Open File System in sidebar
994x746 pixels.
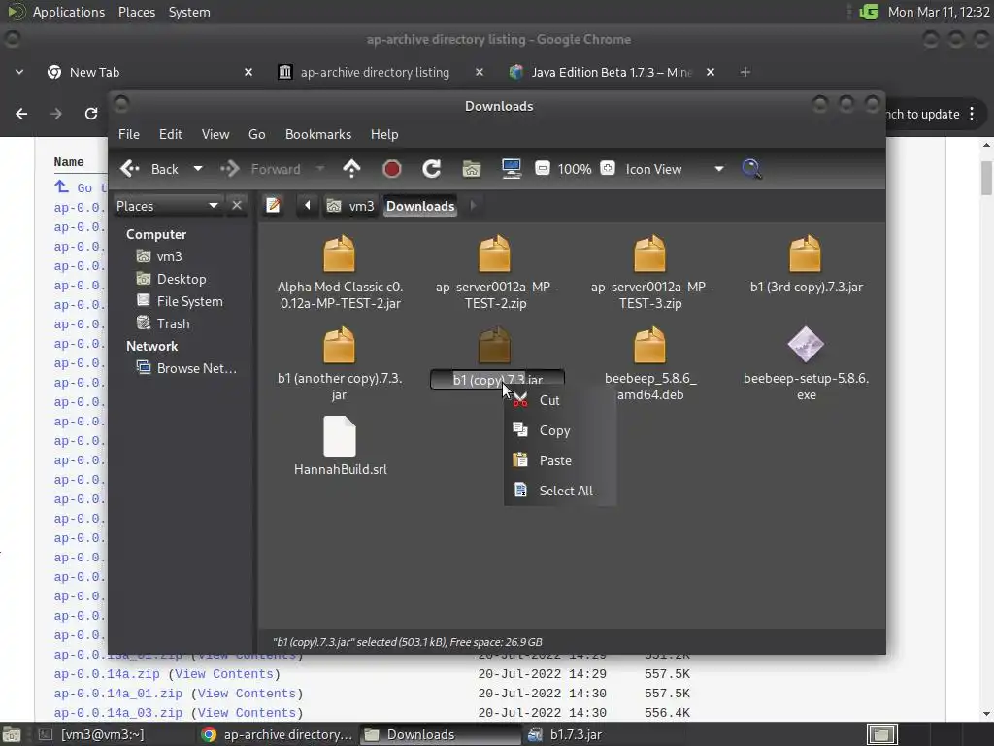coord(189,301)
